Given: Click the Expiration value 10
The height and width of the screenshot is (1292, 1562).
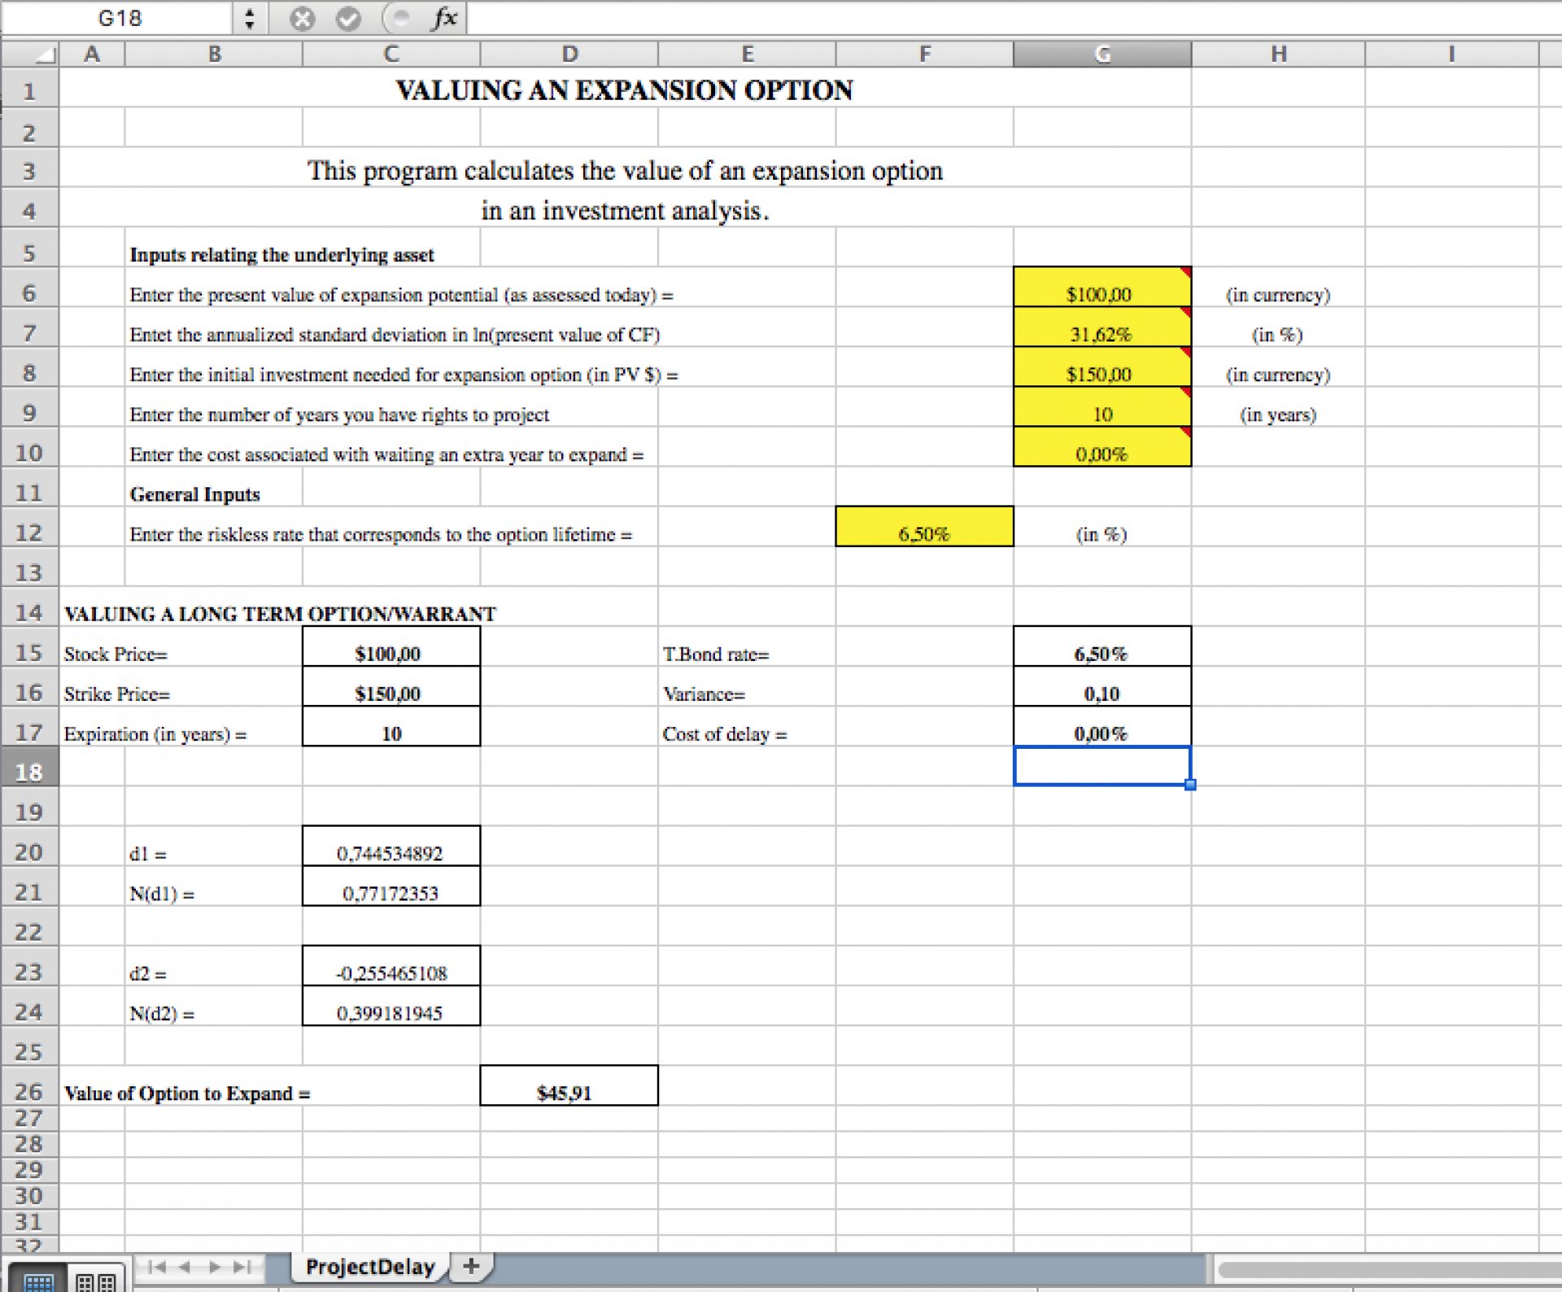Looking at the screenshot, I should 391,726.
